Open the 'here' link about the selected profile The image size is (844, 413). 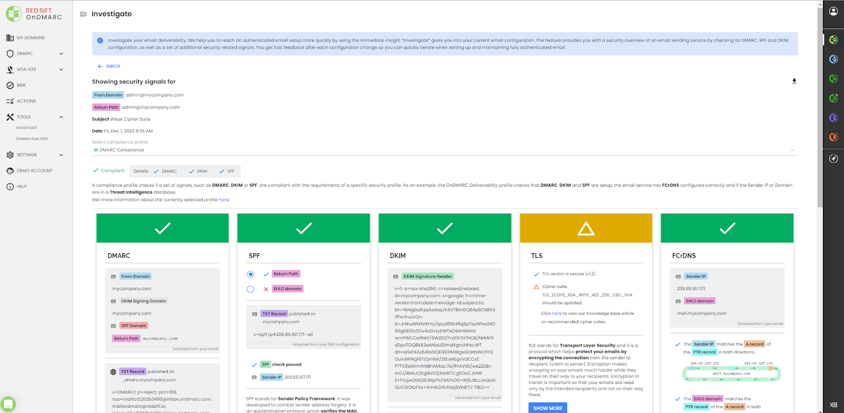[224, 200]
